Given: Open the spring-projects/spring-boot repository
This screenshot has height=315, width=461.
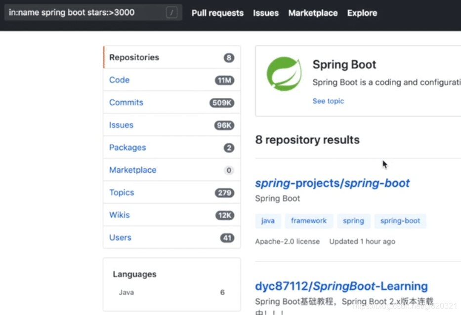Looking at the screenshot, I should pyautogui.click(x=332, y=183).
